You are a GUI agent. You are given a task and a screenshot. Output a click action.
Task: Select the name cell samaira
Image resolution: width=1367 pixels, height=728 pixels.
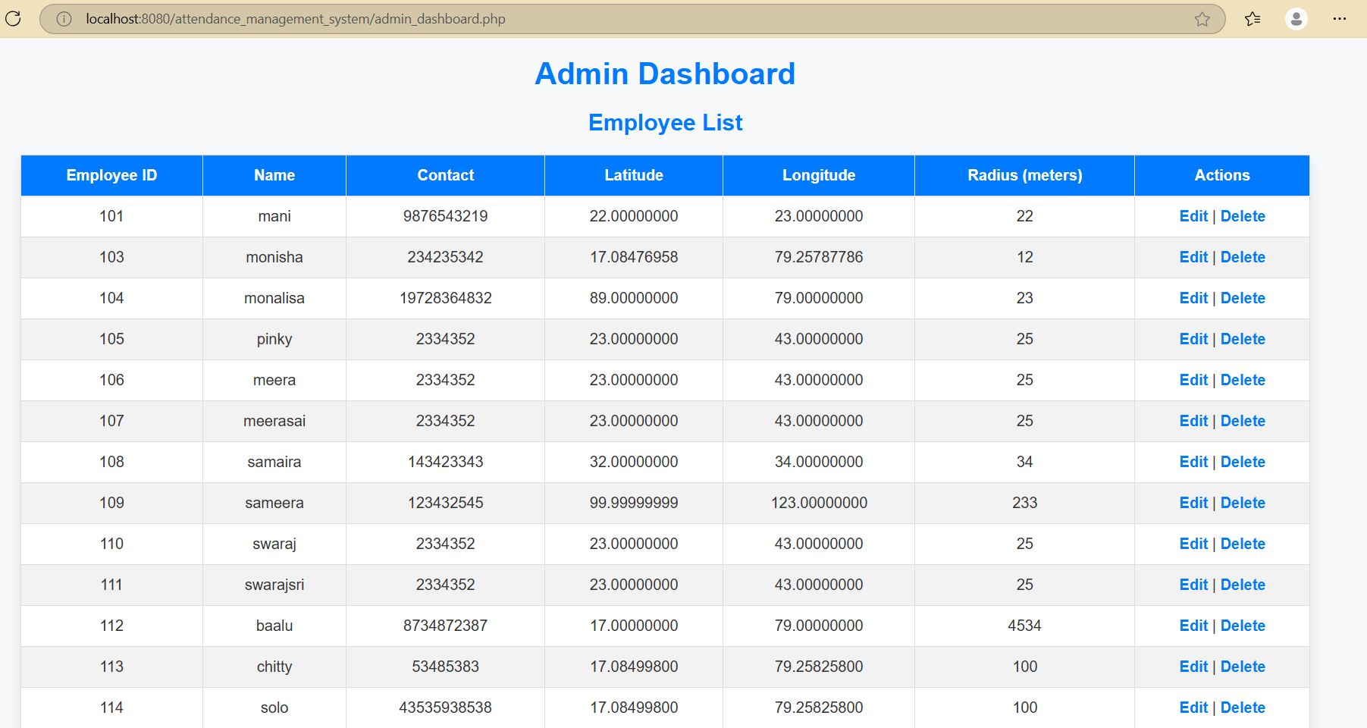274,462
